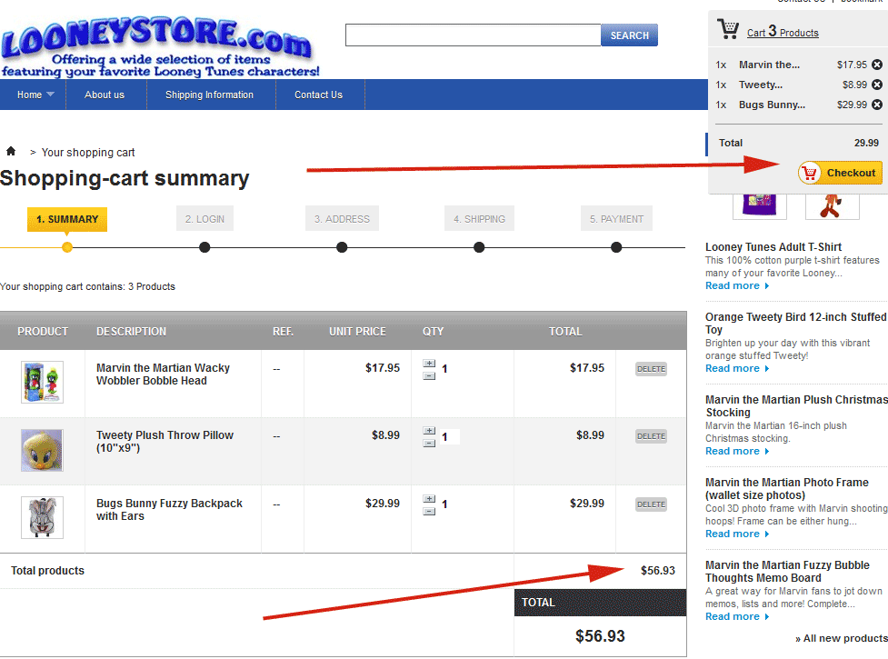Expand the Home menu dropdown arrow

pos(50,94)
